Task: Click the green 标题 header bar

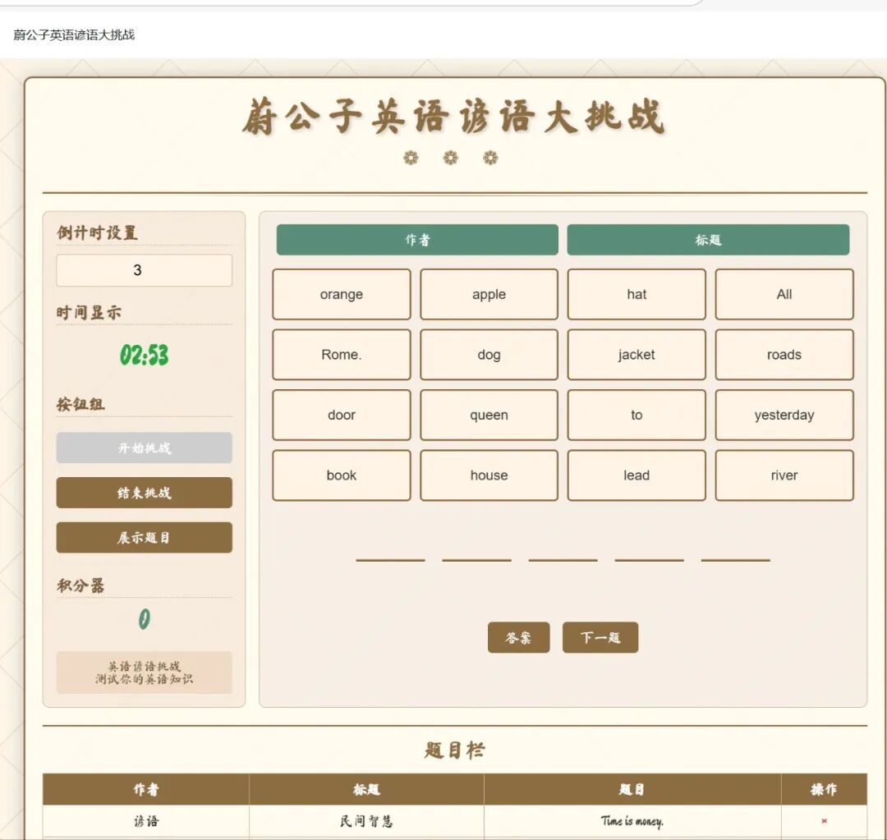Action: [x=708, y=239]
